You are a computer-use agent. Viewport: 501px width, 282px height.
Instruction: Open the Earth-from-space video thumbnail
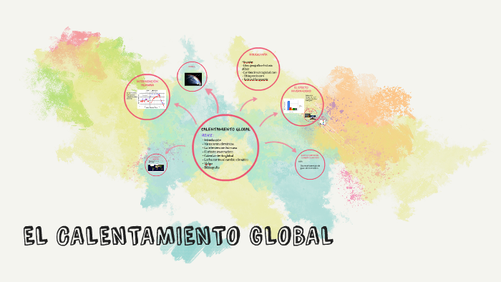point(193,79)
